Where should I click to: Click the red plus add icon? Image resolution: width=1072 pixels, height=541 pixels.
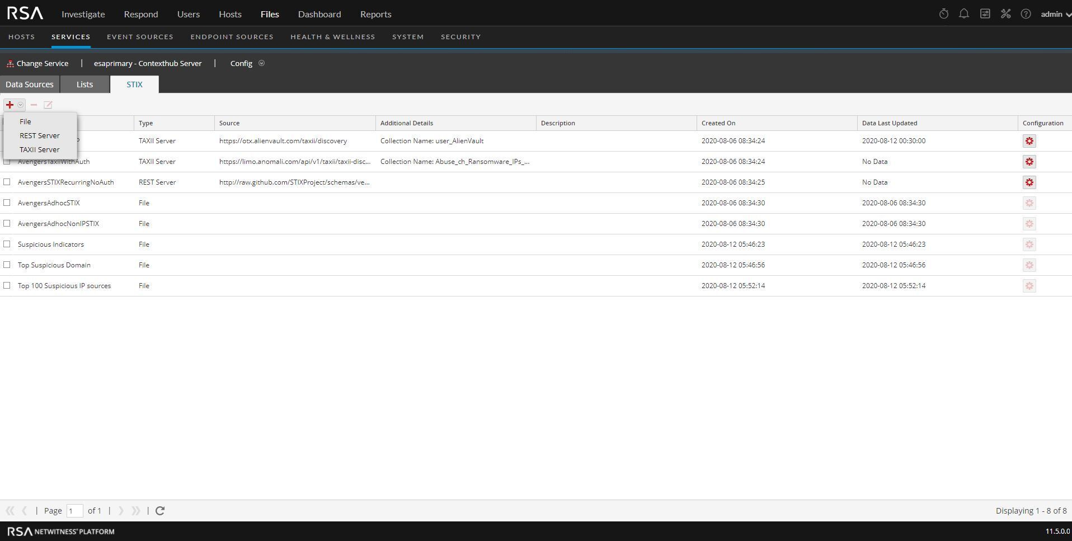pyautogui.click(x=10, y=105)
